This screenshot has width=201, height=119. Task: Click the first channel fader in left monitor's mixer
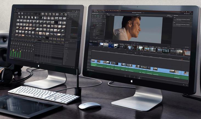(10, 49)
